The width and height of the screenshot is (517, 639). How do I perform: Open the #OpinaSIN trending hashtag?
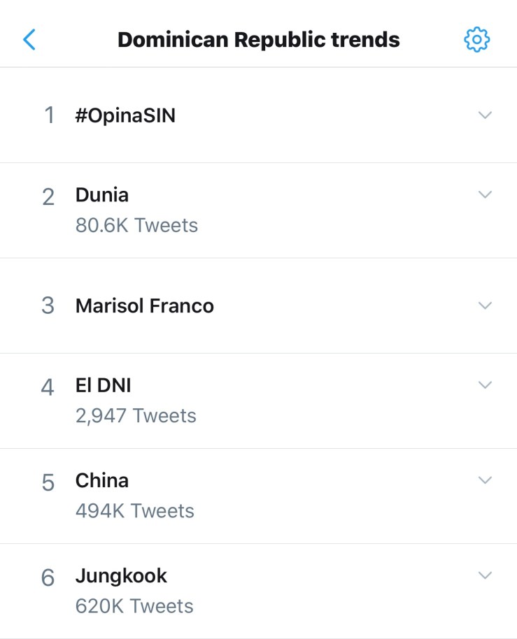tap(125, 115)
